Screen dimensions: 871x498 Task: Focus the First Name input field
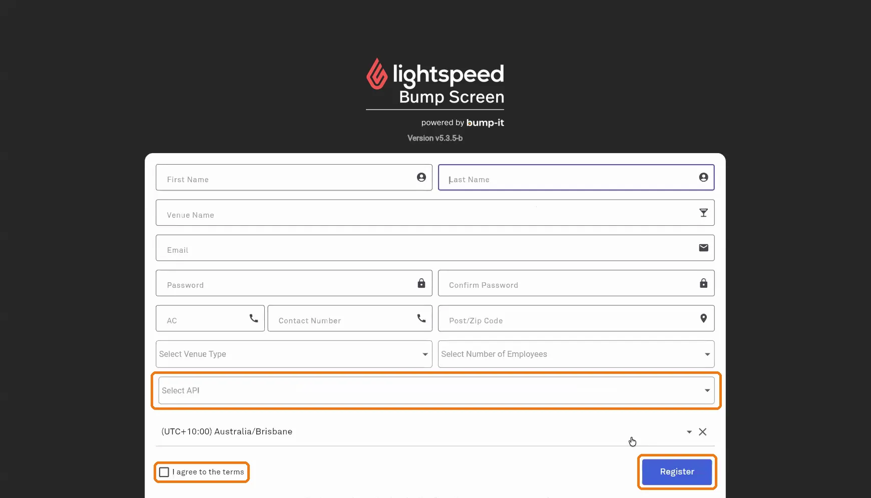(294, 177)
